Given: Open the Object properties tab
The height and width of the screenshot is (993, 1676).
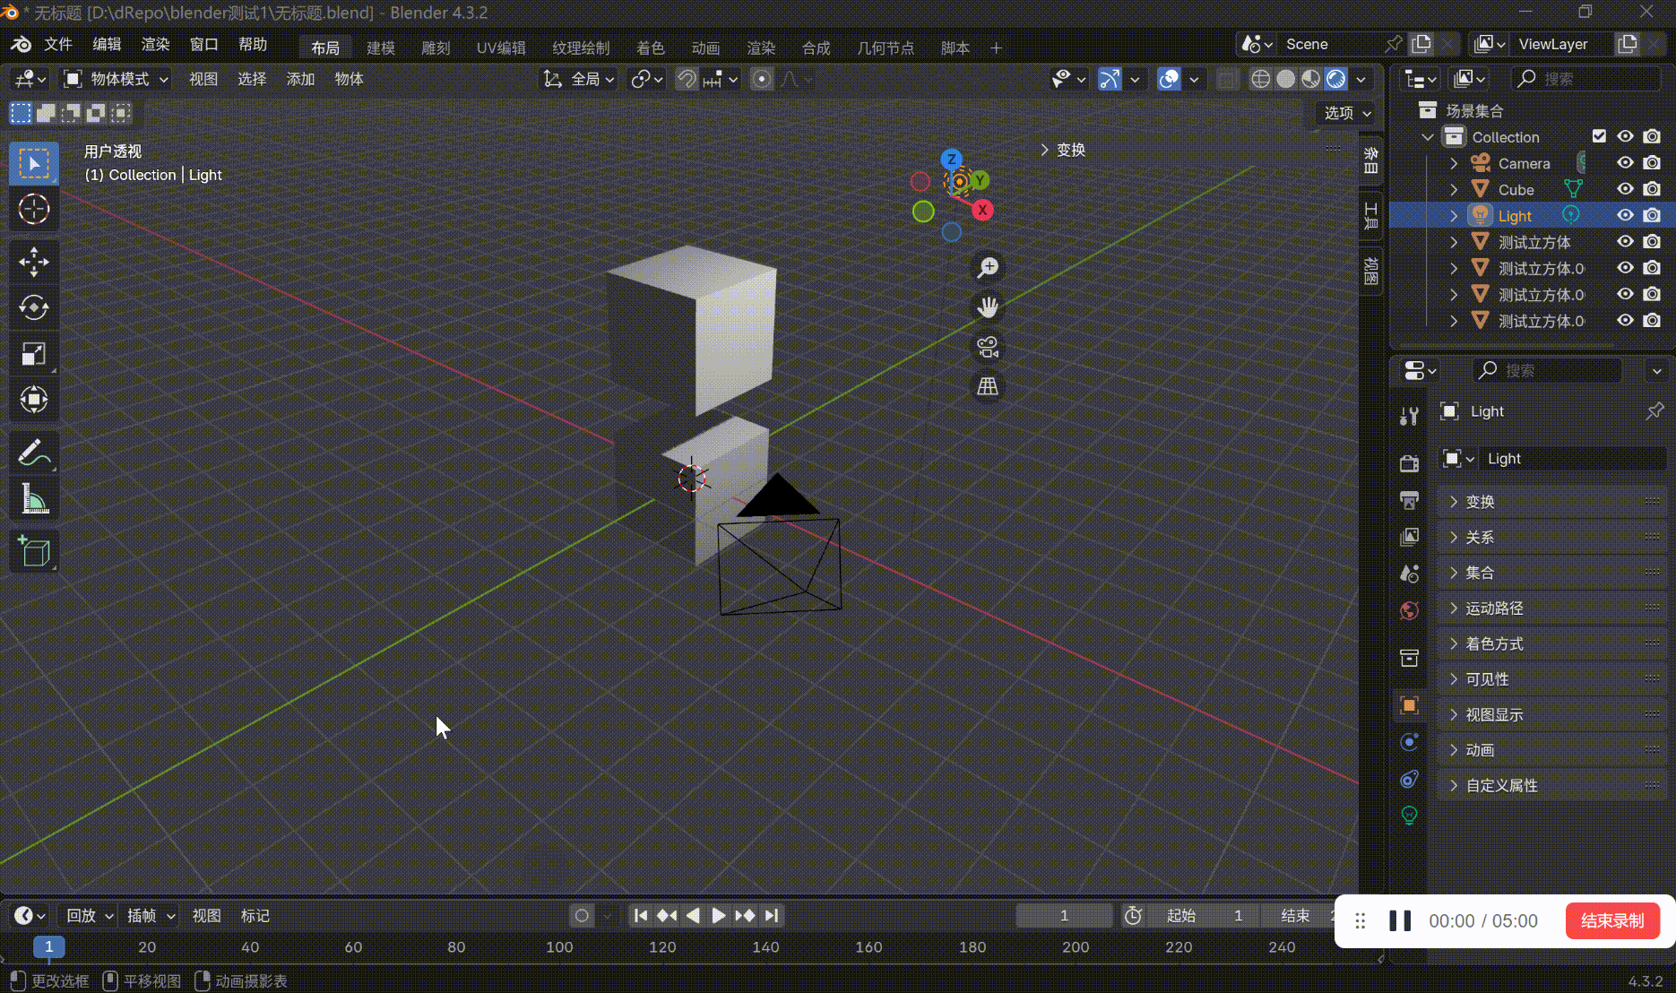Looking at the screenshot, I should (1409, 705).
